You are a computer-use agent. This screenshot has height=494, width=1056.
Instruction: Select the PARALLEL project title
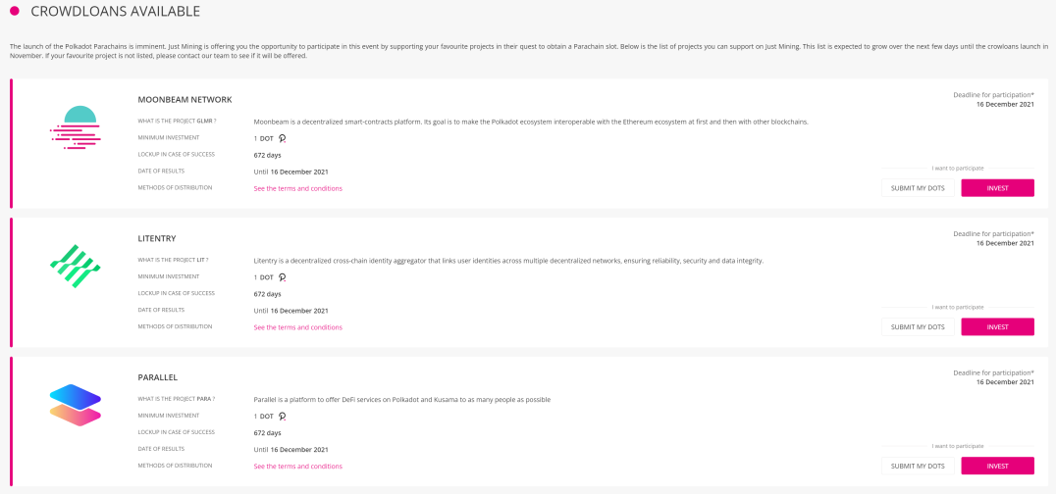pyautogui.click(x=158, y=377)
